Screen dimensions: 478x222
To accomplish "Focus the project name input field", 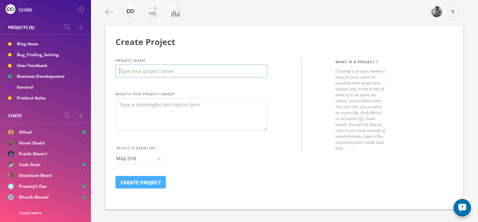I will point(191,71).
